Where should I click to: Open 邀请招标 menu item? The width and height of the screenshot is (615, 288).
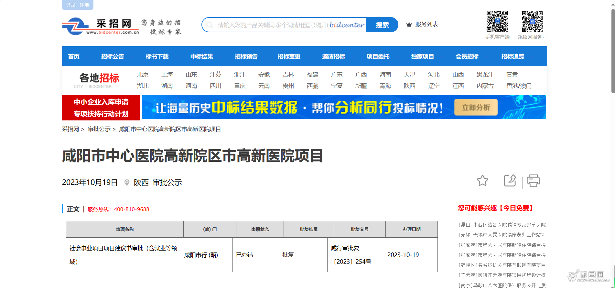(x=333, y=57)
